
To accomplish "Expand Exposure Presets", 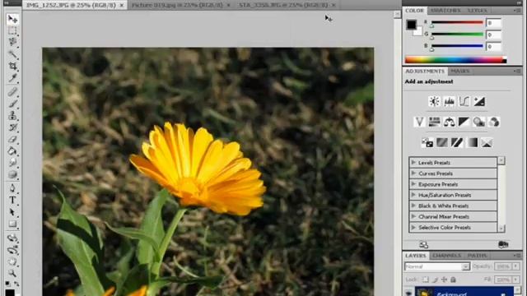I will pyautogui.click(x=413, y=184).
